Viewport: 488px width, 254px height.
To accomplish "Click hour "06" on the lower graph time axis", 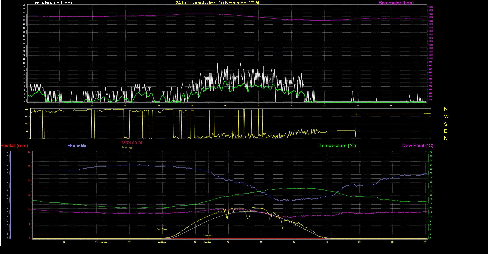I will click(129, 242).
